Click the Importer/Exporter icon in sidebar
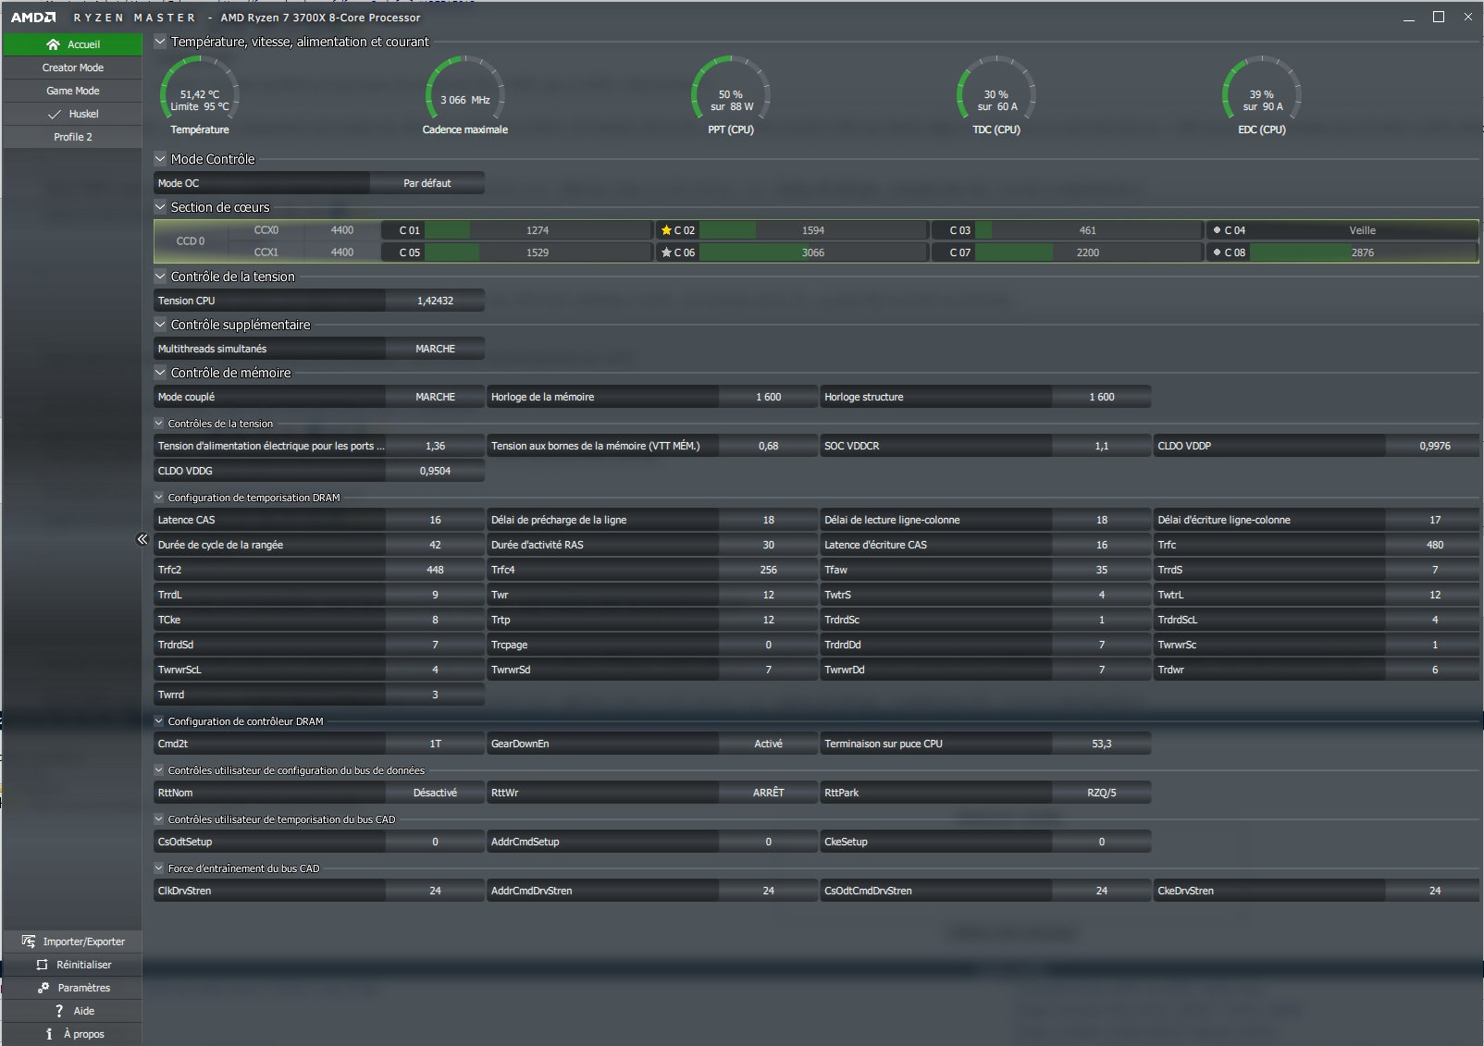 29,941
